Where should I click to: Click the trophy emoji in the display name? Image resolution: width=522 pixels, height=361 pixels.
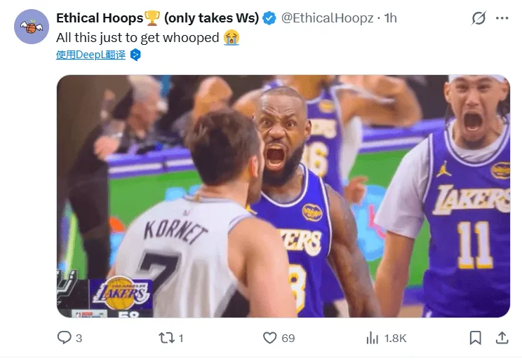point(153,18)
